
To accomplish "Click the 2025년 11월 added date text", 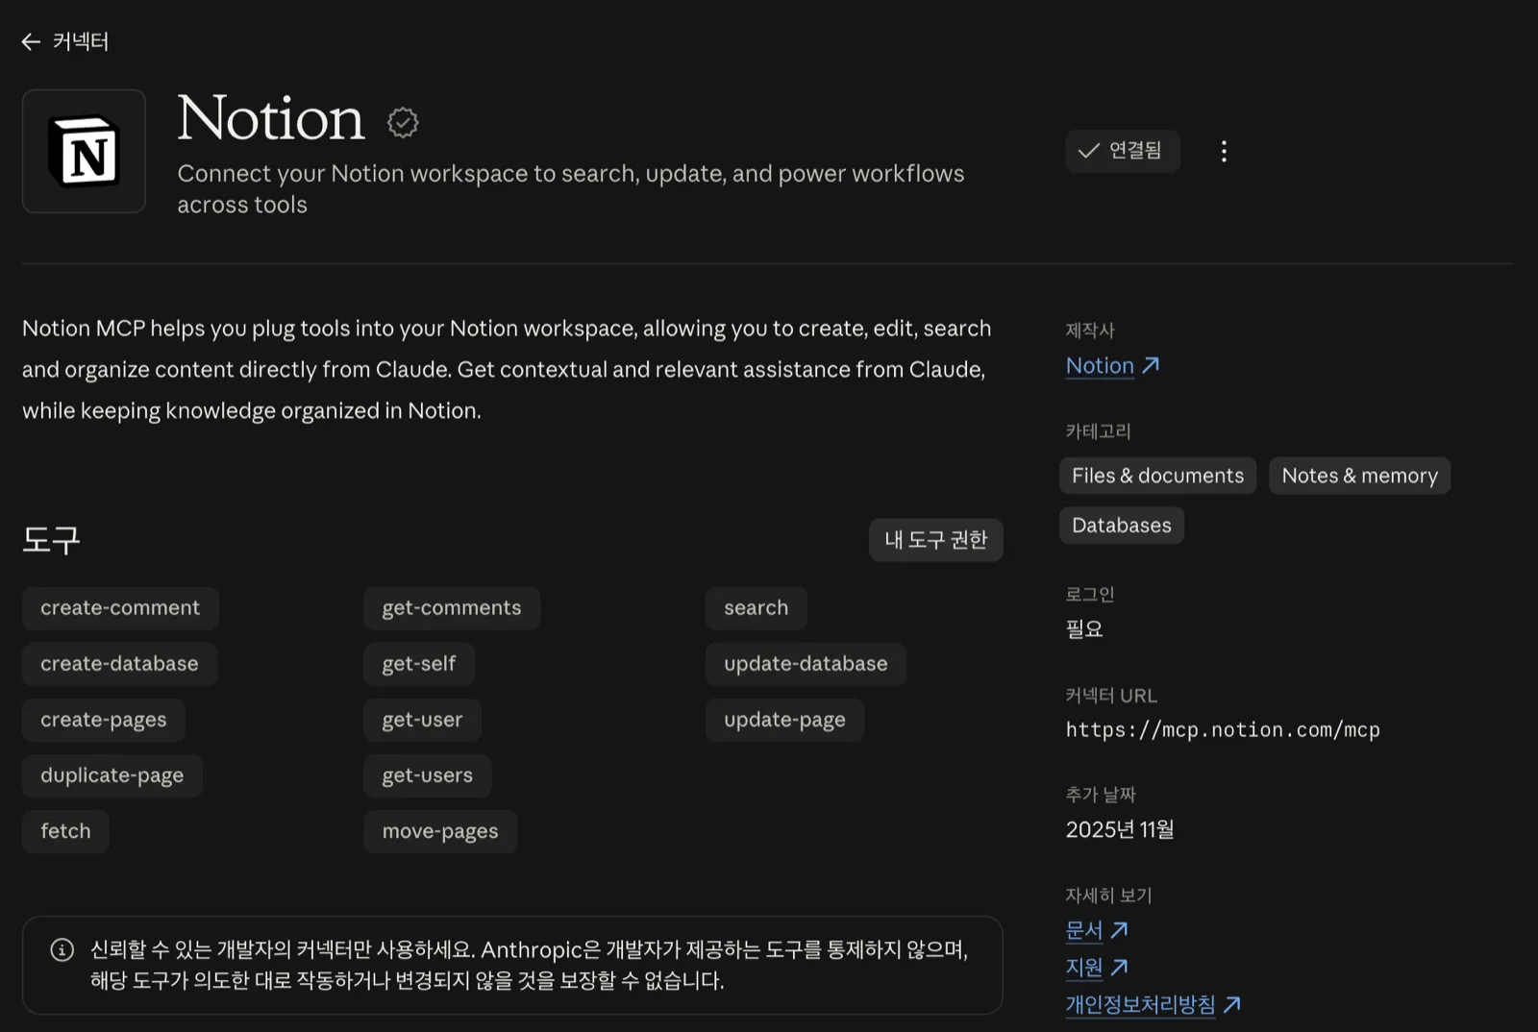I will (1120, 830).
